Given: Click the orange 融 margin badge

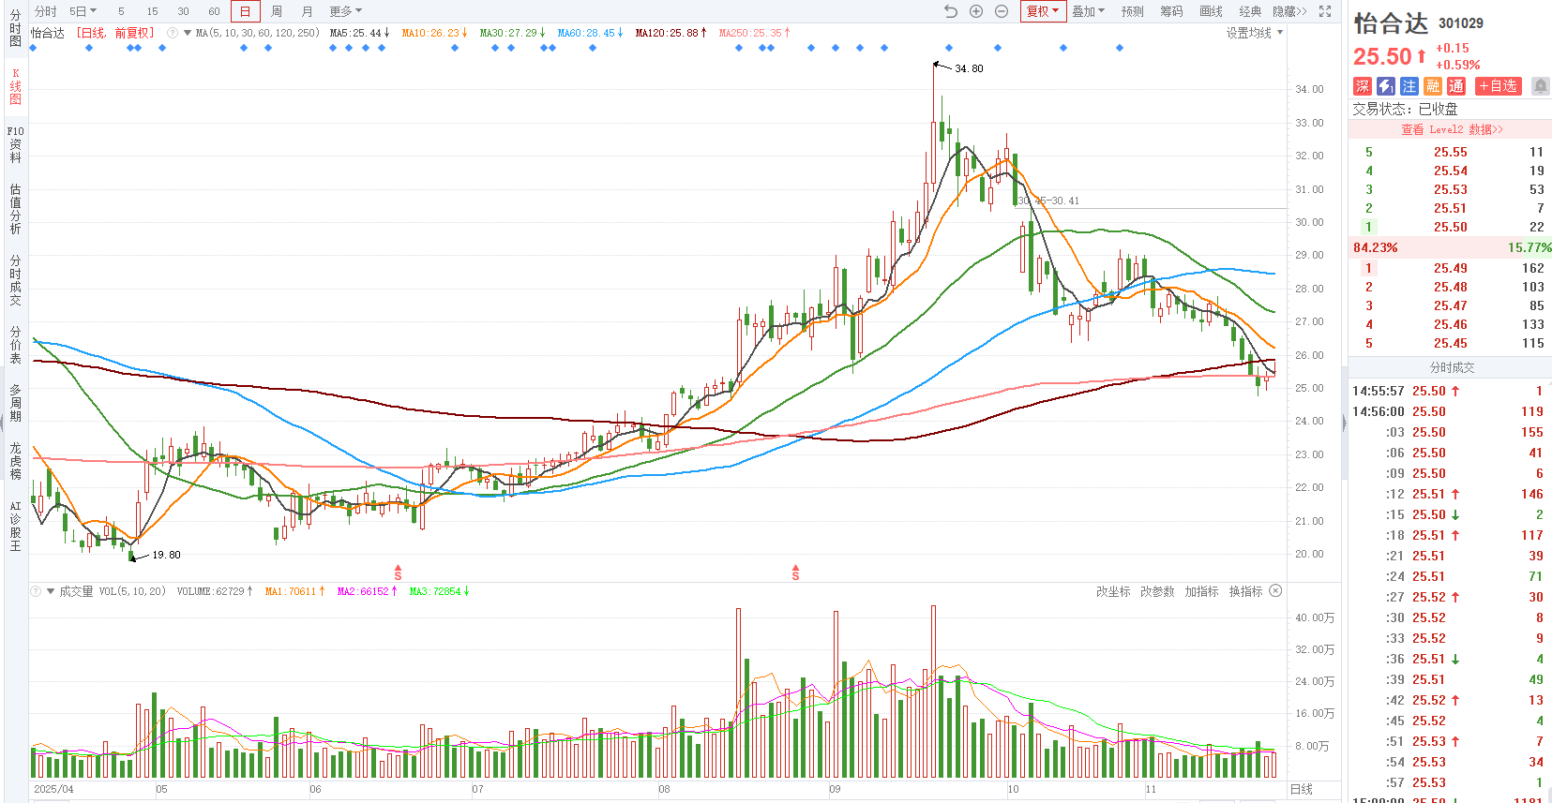Looking at the screenshot, I should coord(1433,86).
